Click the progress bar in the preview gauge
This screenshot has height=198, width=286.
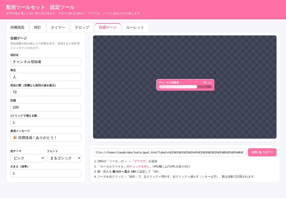click(x=185, y=87)
